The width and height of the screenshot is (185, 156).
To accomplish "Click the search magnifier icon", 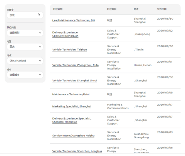I will tap(39, 15).
